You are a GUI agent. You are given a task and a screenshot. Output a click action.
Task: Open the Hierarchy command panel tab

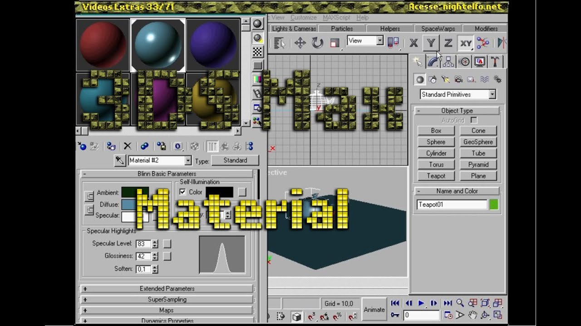pos(448,62)
